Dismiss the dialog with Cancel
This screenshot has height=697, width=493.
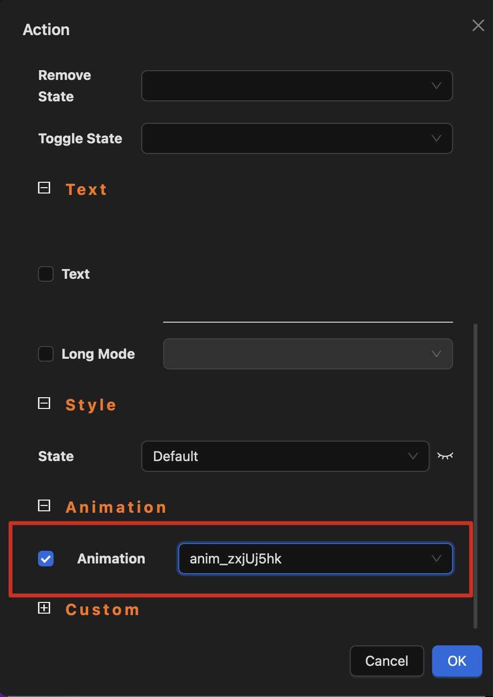386,661
